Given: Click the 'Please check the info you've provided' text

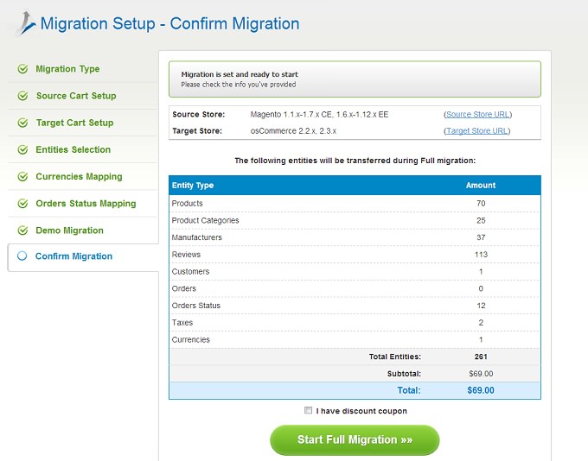Looking at the screenshot, I should point(239,85).
